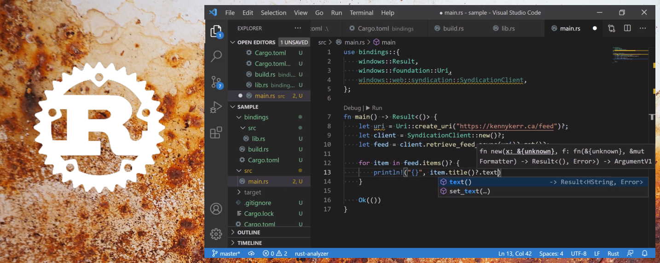Collapse the bindings folder
Screen dimensions: 660x263
click(239, 117)
